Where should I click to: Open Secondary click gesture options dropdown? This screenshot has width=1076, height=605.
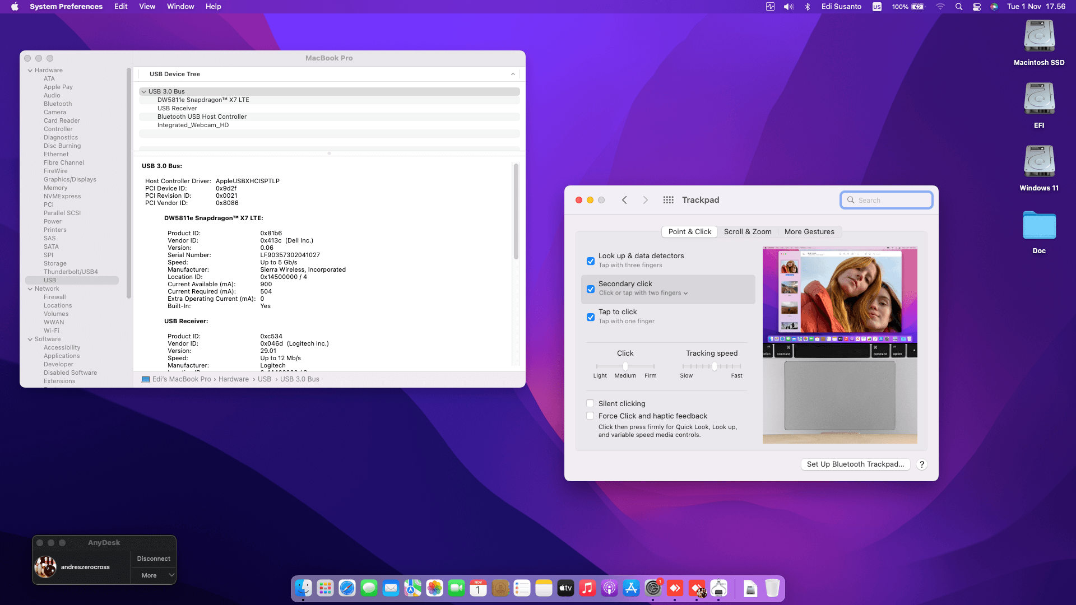click(685, 293)
